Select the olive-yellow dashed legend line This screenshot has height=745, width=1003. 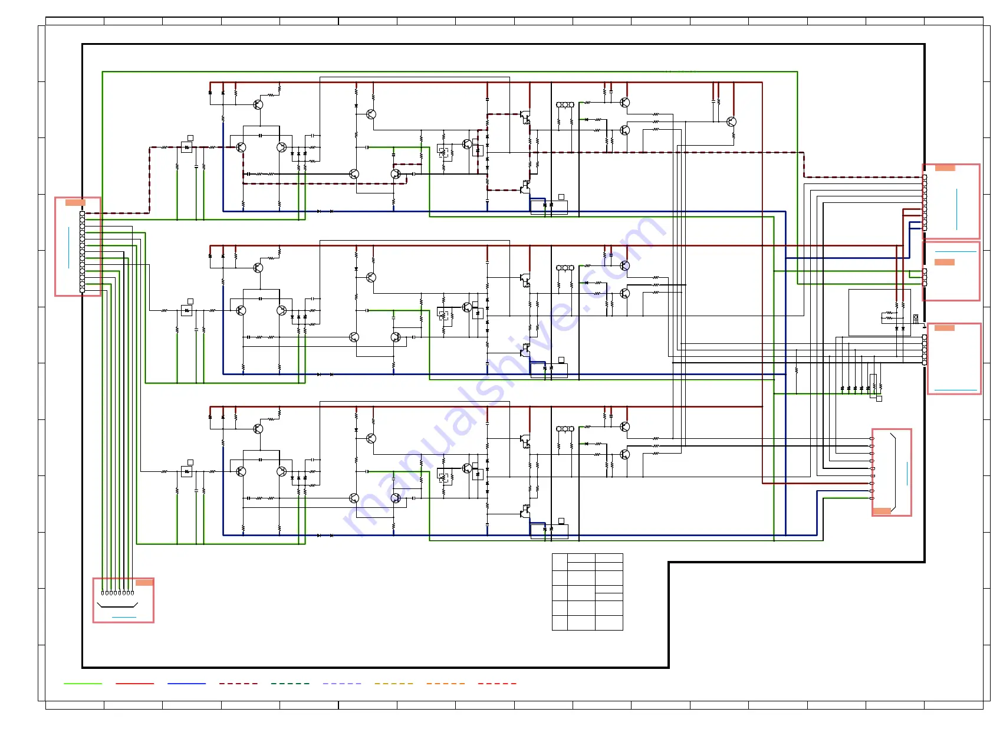394,684
